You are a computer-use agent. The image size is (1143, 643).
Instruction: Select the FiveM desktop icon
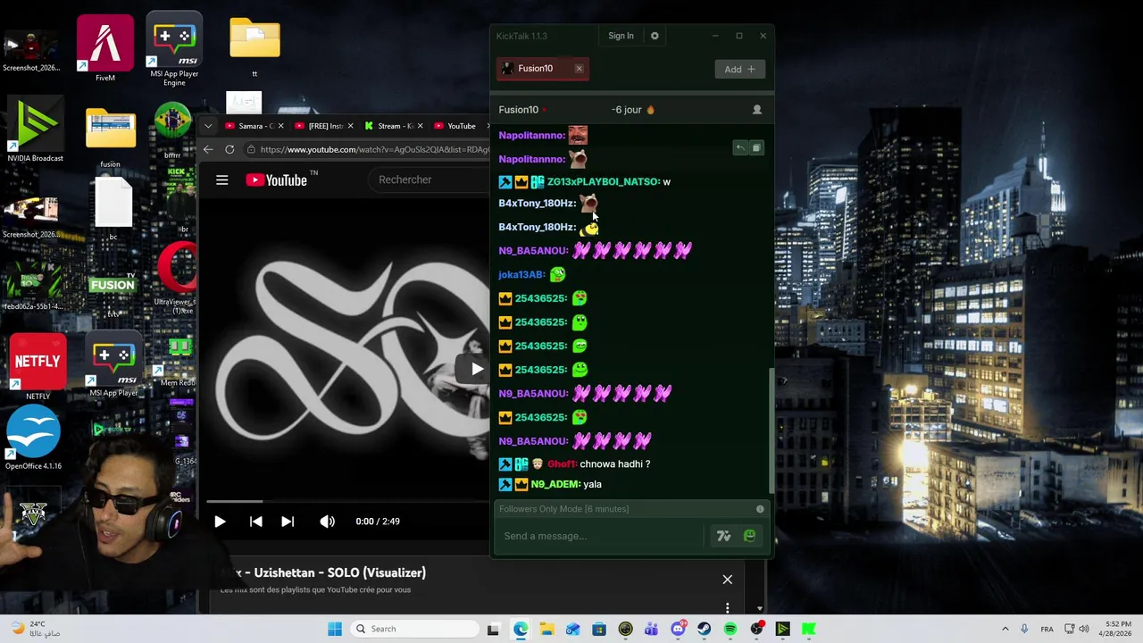click(x=105, y=48)
